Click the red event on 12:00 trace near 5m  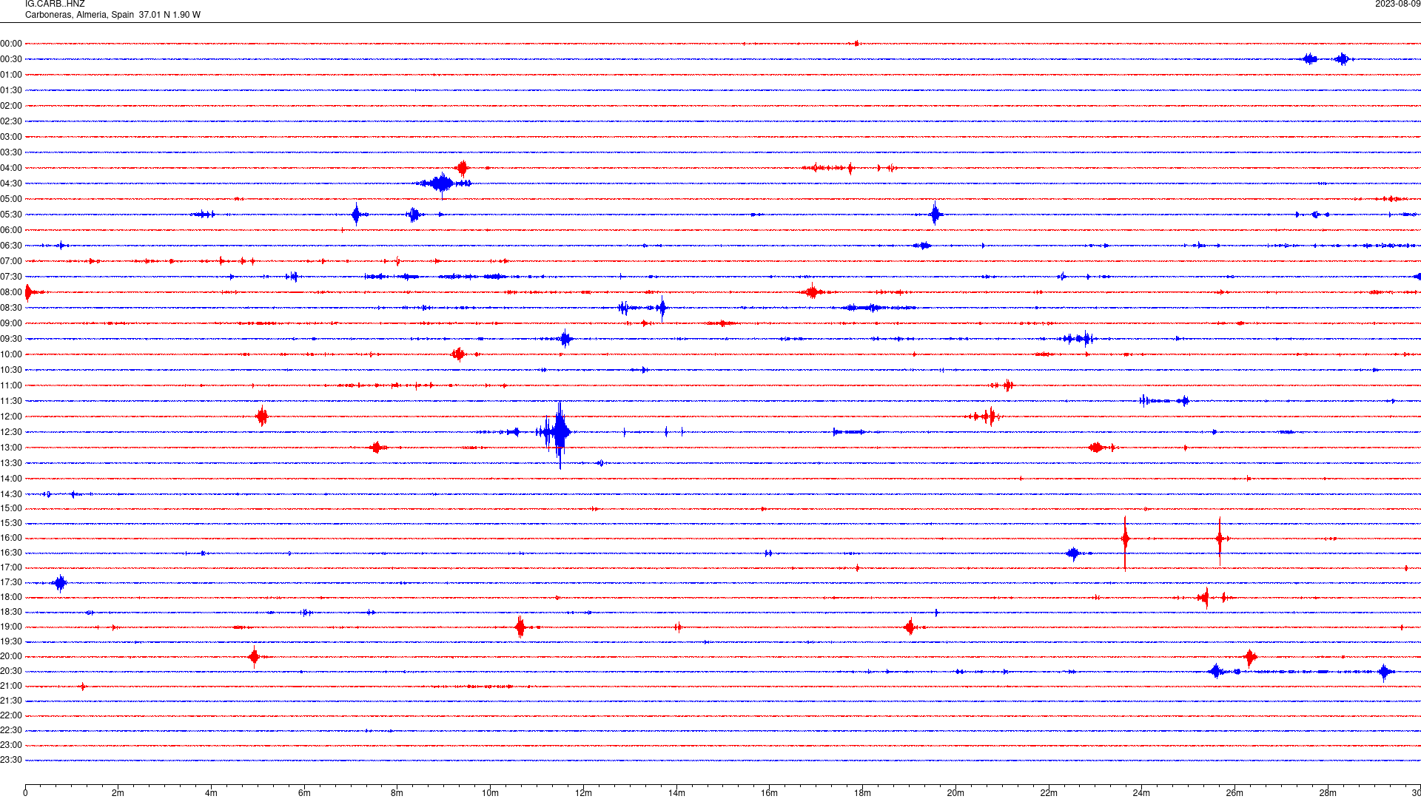click(x=262, y=417)
